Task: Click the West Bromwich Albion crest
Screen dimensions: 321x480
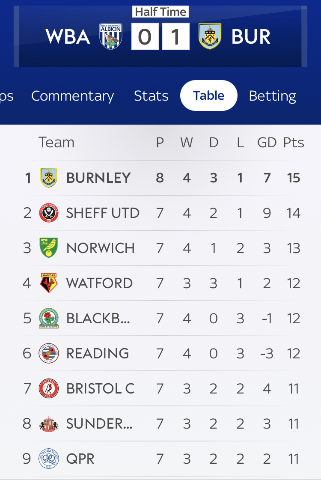Action: (111, 36)
